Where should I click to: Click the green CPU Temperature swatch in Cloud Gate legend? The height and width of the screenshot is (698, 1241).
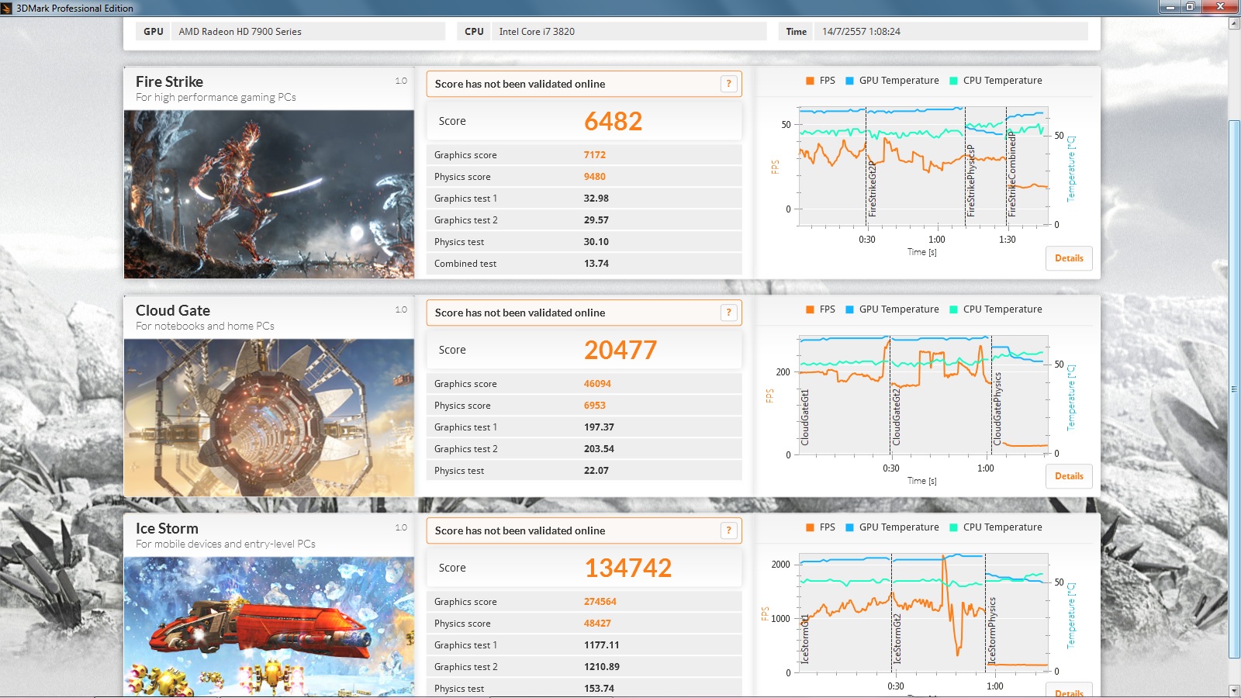click(953, 309)
